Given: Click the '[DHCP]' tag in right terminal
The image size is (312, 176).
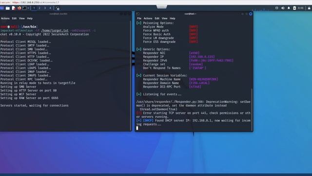Looking at the screenshot, I should click(148, 121).
